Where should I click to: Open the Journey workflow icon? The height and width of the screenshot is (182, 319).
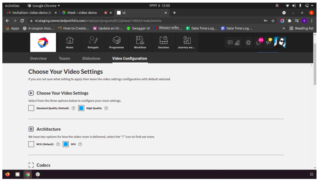[187, 42]
